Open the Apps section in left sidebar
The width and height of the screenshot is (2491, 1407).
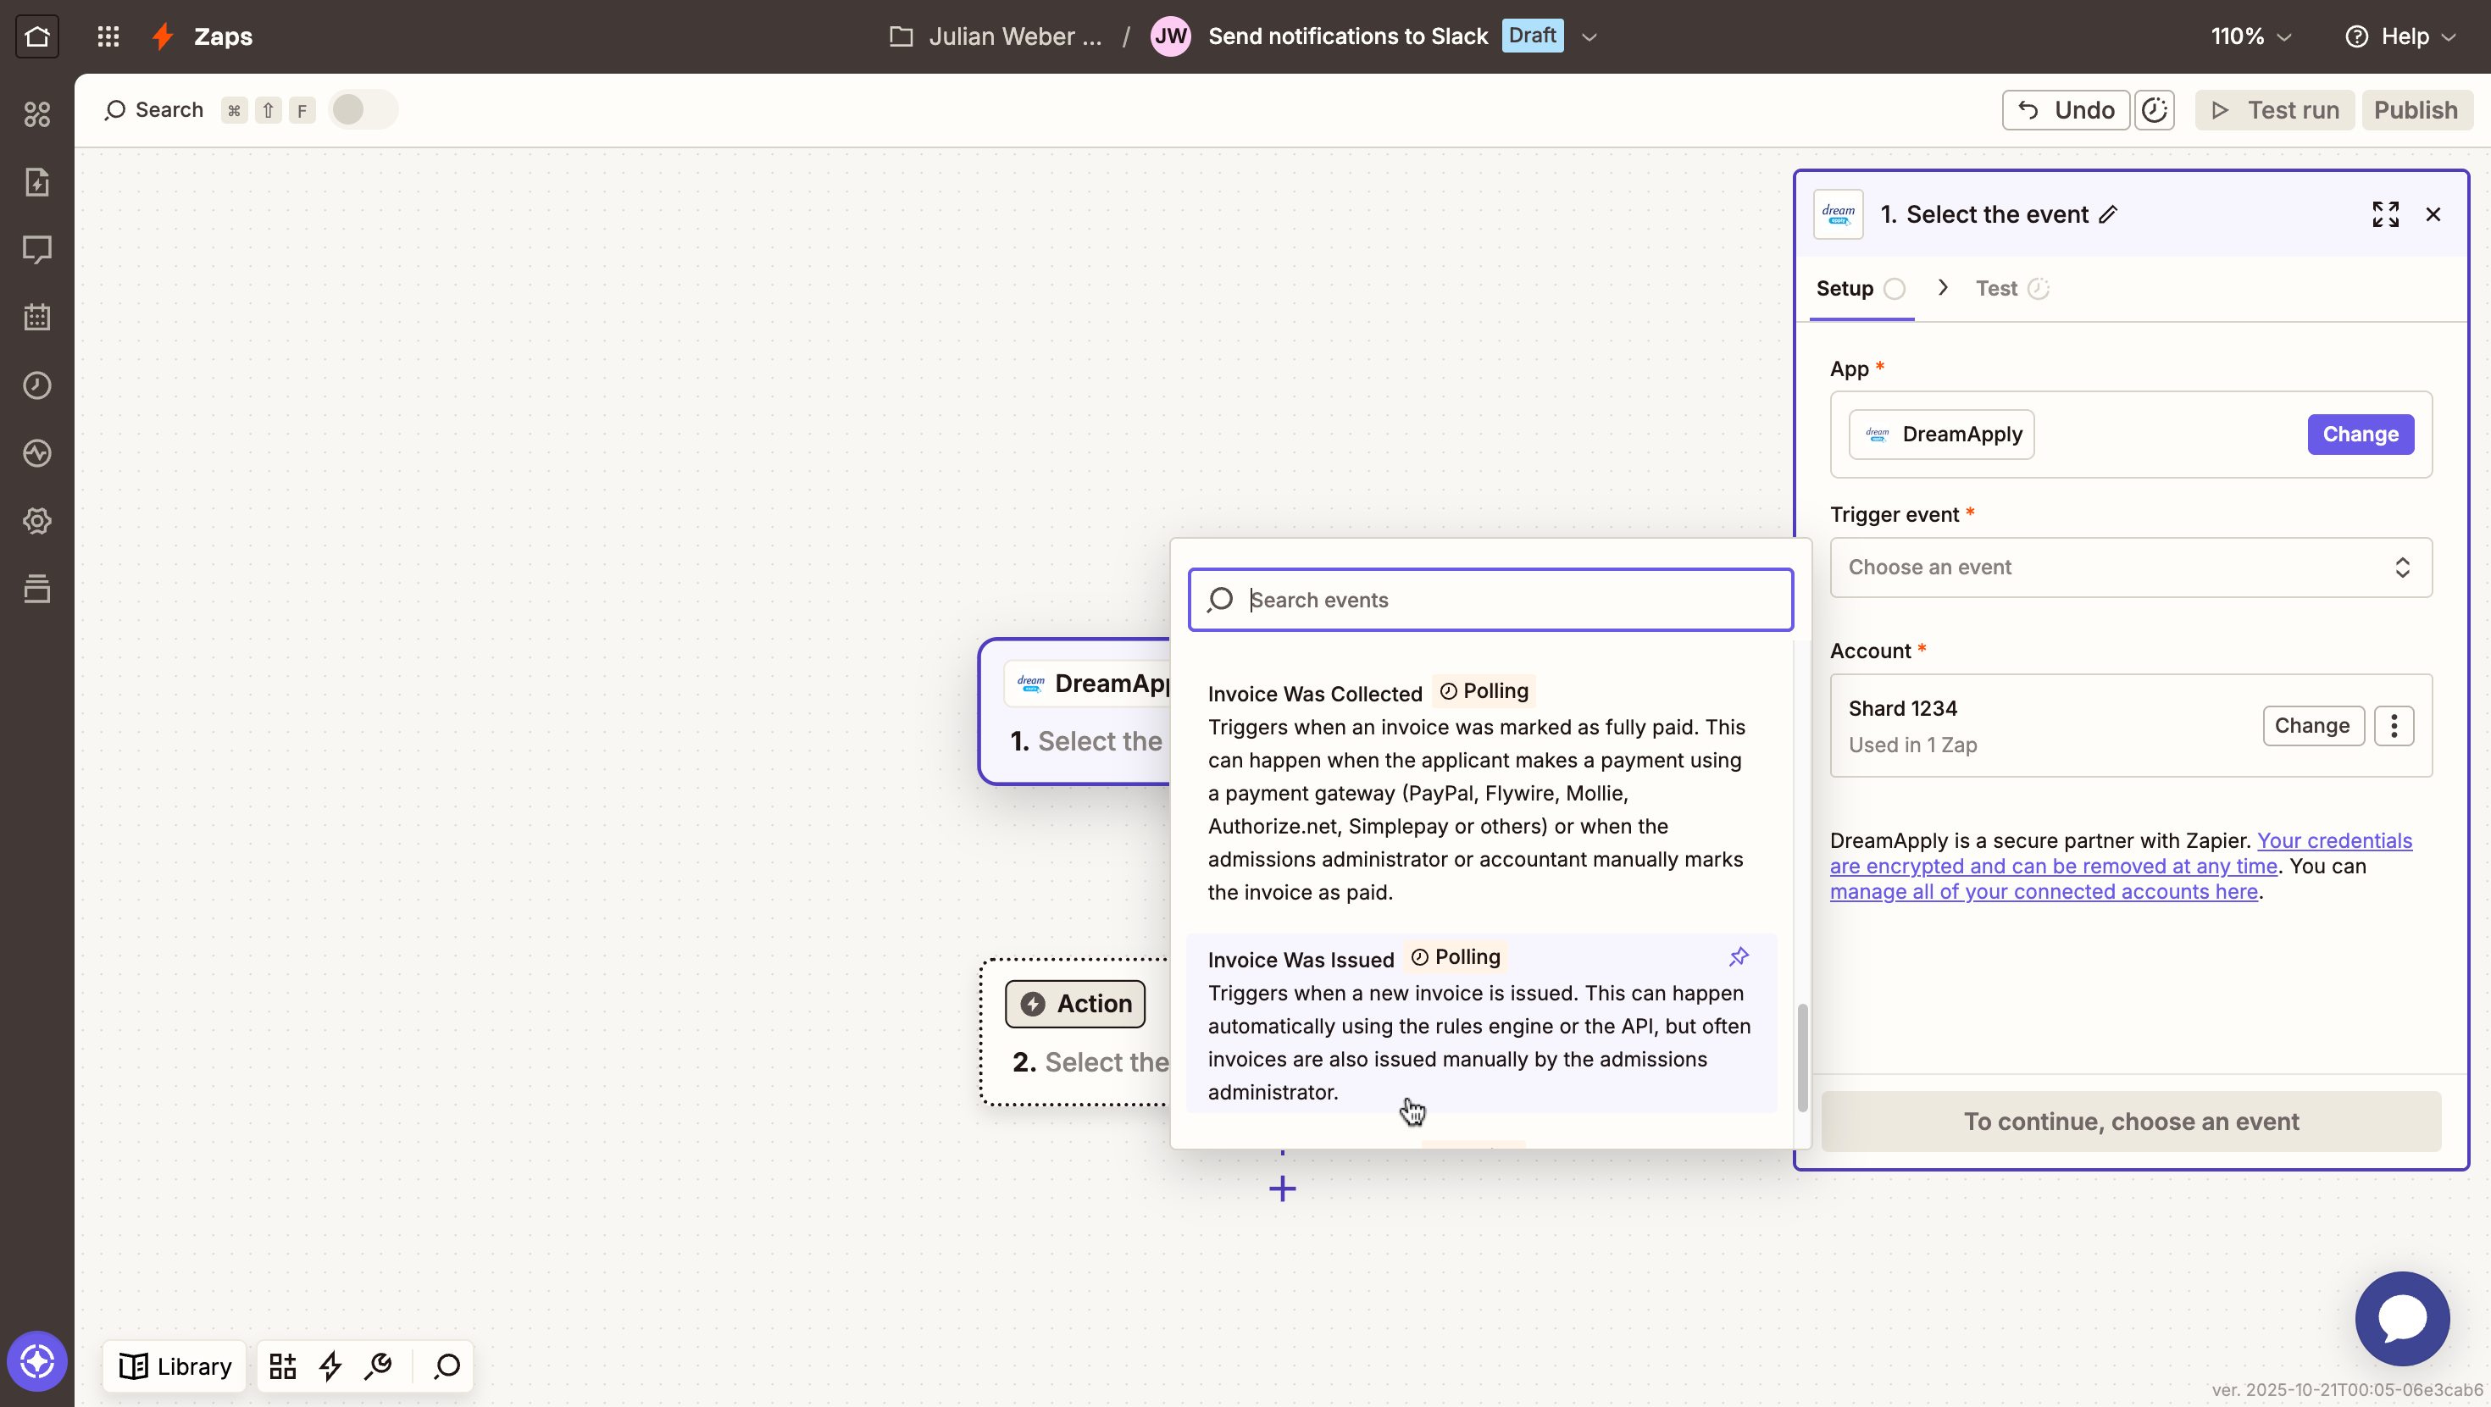(x=36, y=114)
